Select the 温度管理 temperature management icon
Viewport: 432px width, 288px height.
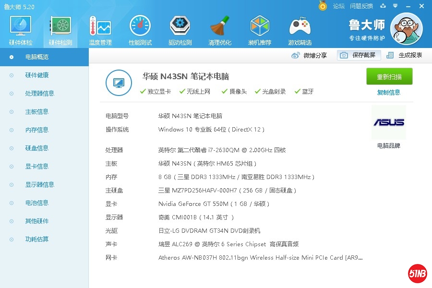(x=100, y=30)
